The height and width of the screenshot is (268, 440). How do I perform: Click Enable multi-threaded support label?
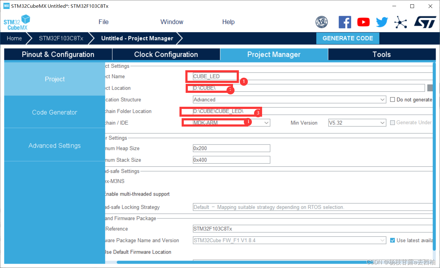[x=137, y=194]
